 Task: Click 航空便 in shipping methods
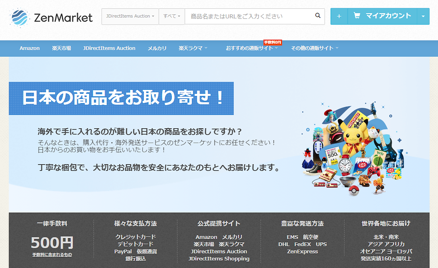pos(311,237)
